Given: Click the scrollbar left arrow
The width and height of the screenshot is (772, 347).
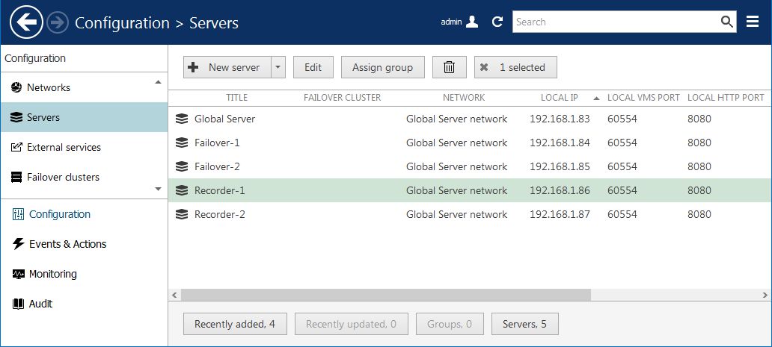Looking at the screenshot, I should click(174, 295).
